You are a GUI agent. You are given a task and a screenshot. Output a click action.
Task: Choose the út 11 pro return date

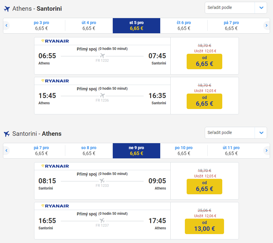[x=231, y=151]
